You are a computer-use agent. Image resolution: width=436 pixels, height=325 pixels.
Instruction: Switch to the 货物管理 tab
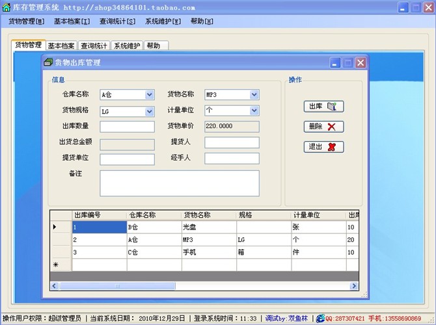[29, 45]
